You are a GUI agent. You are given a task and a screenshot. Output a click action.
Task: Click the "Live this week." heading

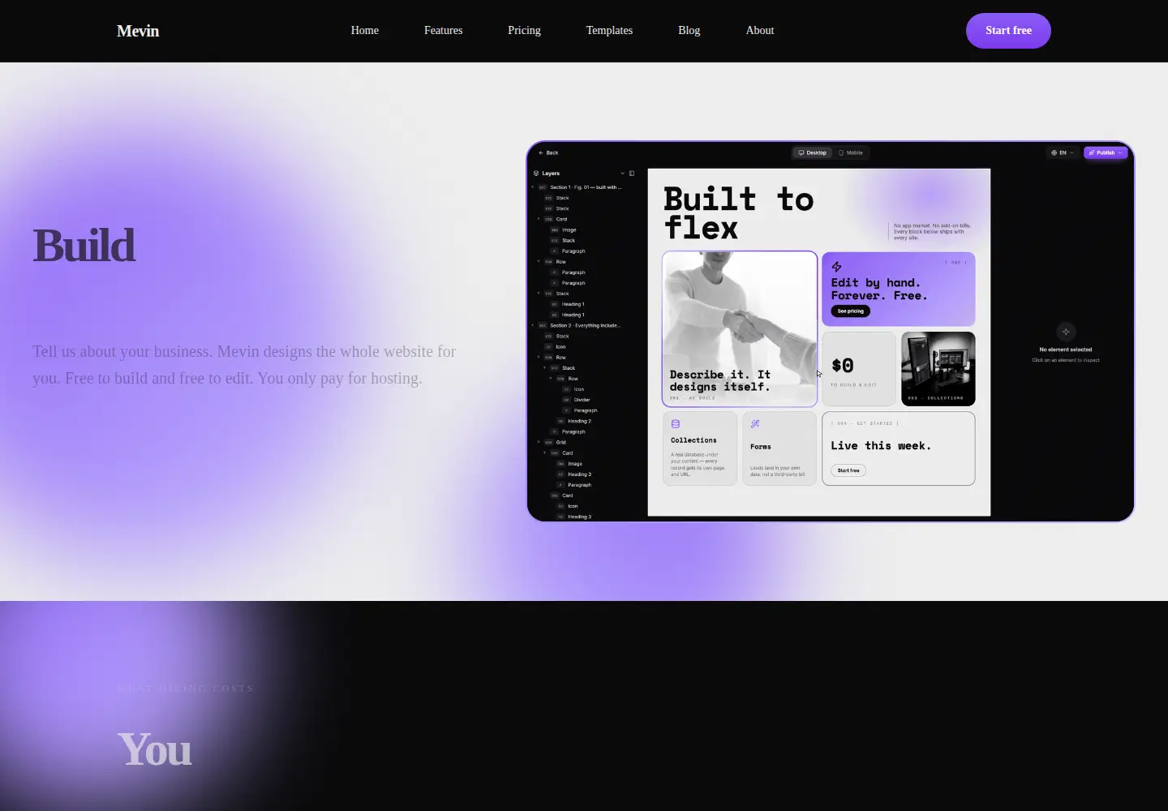tap(881, 446)
